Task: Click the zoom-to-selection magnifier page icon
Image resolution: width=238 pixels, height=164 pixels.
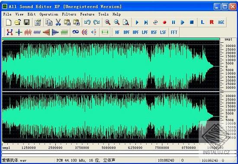Action: [126, 22]
